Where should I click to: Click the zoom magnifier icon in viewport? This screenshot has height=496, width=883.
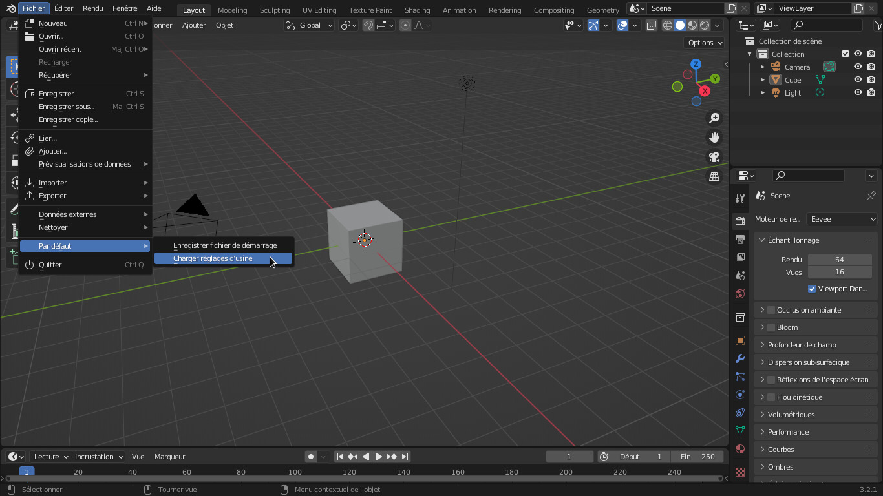coord(714,118)
